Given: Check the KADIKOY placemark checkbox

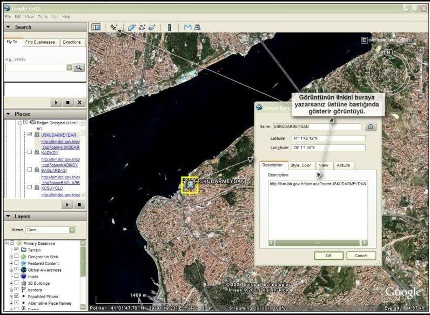Looking at the screenshot, I should (30, 152).
